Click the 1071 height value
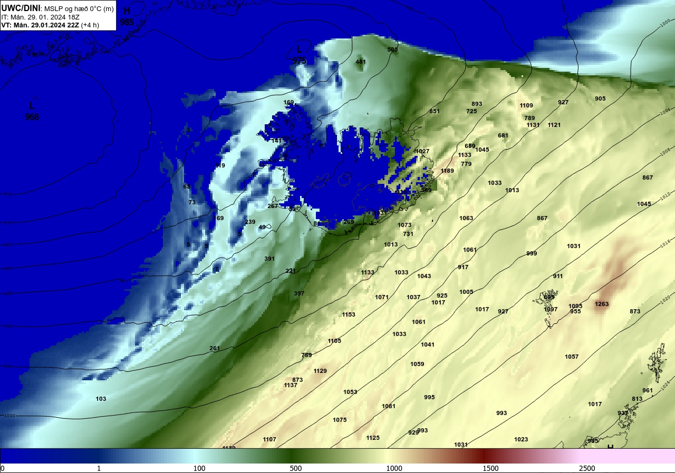Screen dimensions: 675x473 coord(382,297)
